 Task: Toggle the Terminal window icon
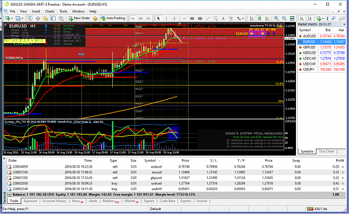pyautogui.click(x=53, y=18)
